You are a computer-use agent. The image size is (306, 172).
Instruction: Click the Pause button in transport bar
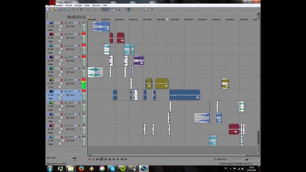pyautogui.click(x=106, y=159)
